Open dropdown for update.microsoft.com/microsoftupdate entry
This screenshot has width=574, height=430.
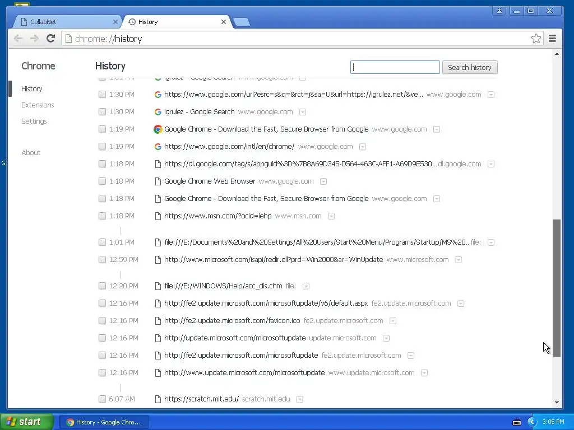click(386, 338)
